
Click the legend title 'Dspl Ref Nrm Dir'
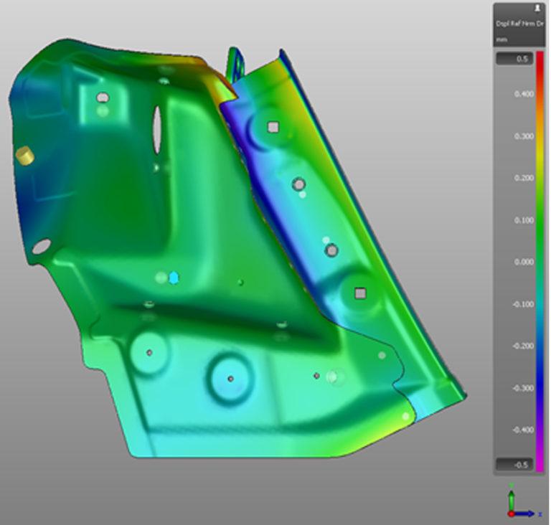(519, 24)
